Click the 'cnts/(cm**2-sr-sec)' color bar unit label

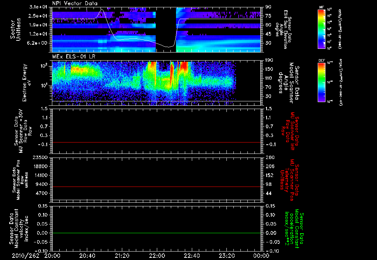click(340, 29)
